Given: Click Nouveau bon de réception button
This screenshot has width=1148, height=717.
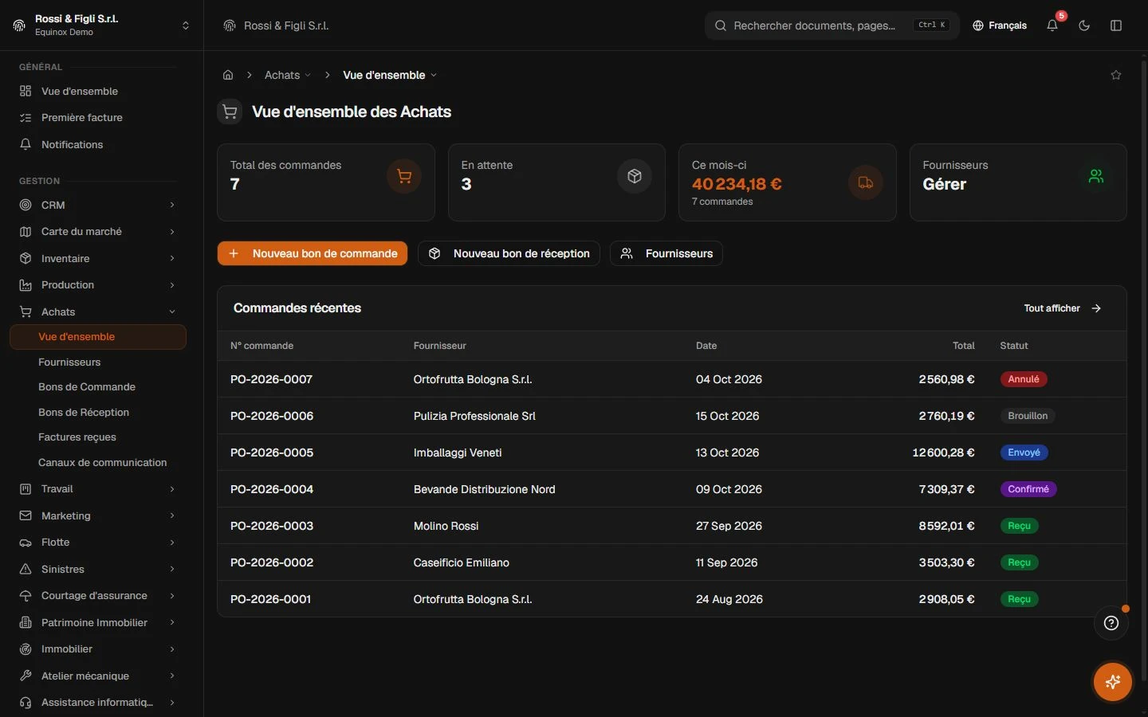Looking at the screenshot, I should (509, 253).
